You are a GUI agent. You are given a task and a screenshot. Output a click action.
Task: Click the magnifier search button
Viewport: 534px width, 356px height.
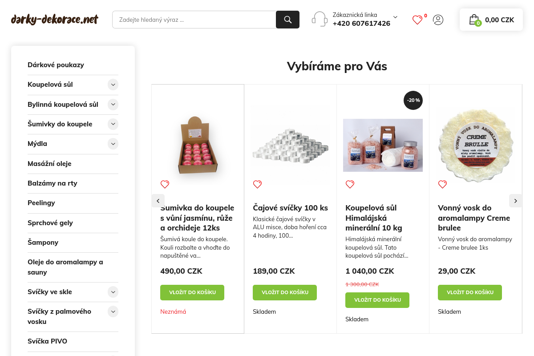[287, 20]
